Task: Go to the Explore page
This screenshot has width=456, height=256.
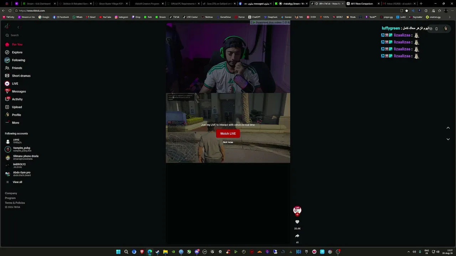Action: click(14, 52)
